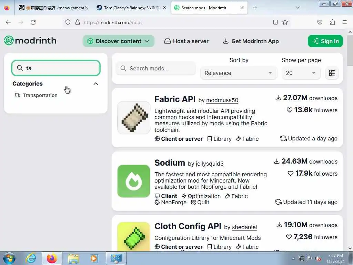Launch Internet Explorer from taskbar
This screenshot has height=265, width=353.
[31, 258]
